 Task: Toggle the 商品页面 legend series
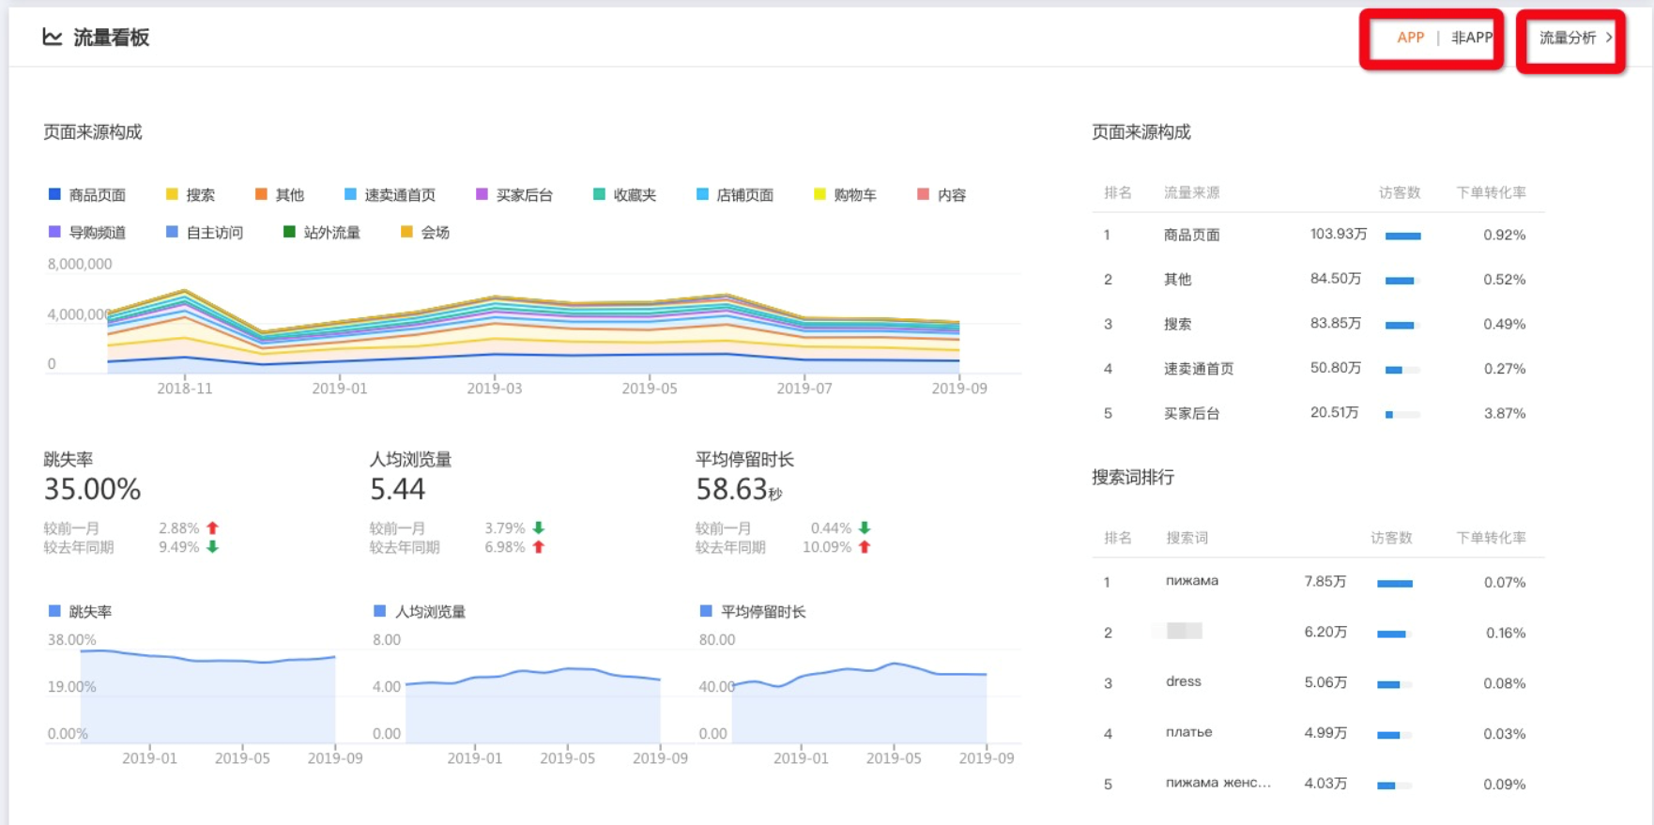[87, 194]
